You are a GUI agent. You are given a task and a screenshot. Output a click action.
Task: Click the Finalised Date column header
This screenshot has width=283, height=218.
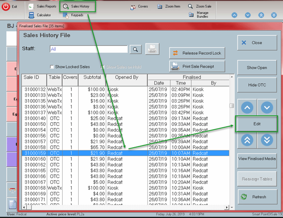click(159, 83)
